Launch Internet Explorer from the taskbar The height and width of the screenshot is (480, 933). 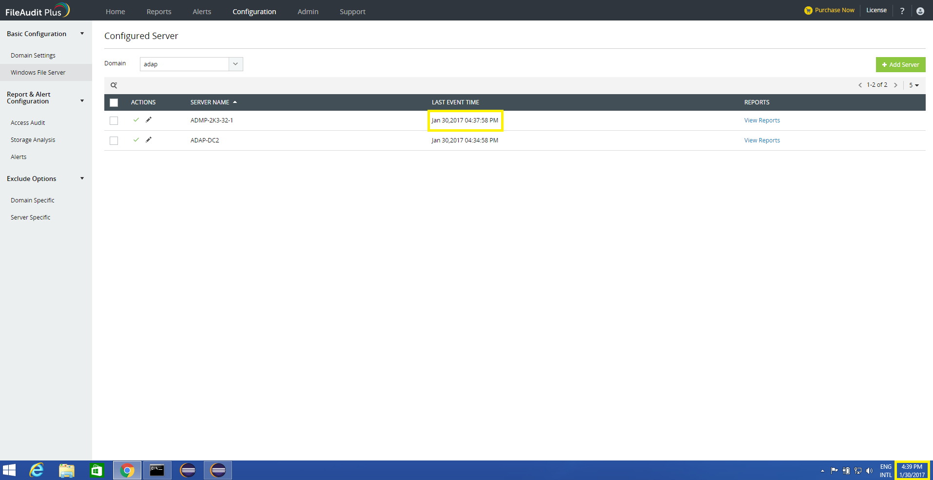tap(37, 470)
